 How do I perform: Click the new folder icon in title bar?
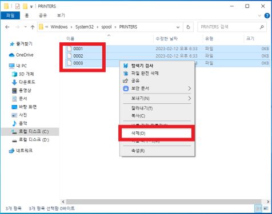(25, 6)
